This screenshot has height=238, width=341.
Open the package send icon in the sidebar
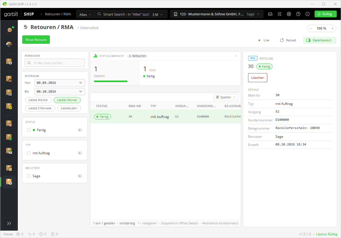point(9,106)
